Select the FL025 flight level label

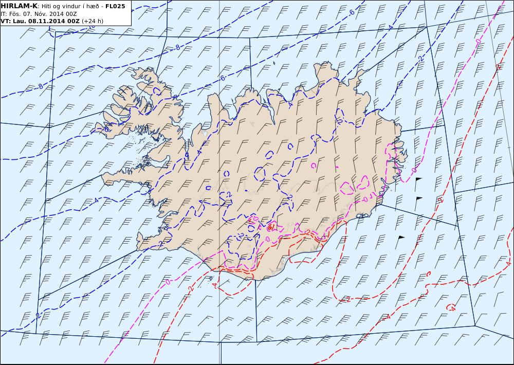[x=115, y=6]
